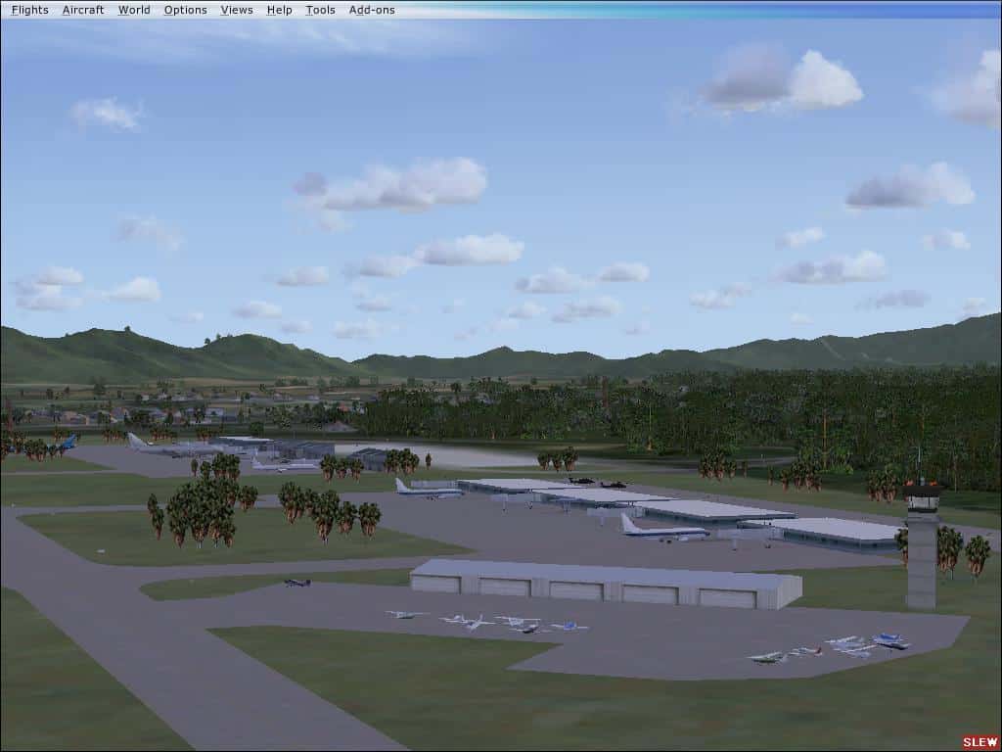Open the Tools menu
This screenshot has height=752, width=1002.
click(319, 10)
